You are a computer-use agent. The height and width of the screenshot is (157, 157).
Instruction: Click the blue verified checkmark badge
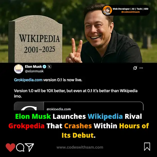pyautogui.click(x=45, y=67)
